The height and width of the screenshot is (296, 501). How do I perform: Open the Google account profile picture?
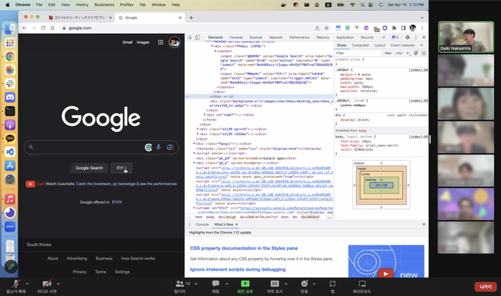(x=175, y=42)
